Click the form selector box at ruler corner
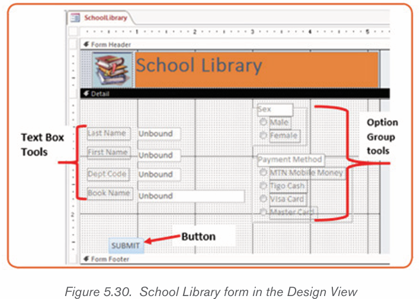The image size is (420, 299). 73,31
